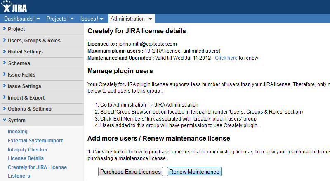This screenshot has height=181, width=330.
Task: Click the Import & Export heading
Action: point(26,98)
